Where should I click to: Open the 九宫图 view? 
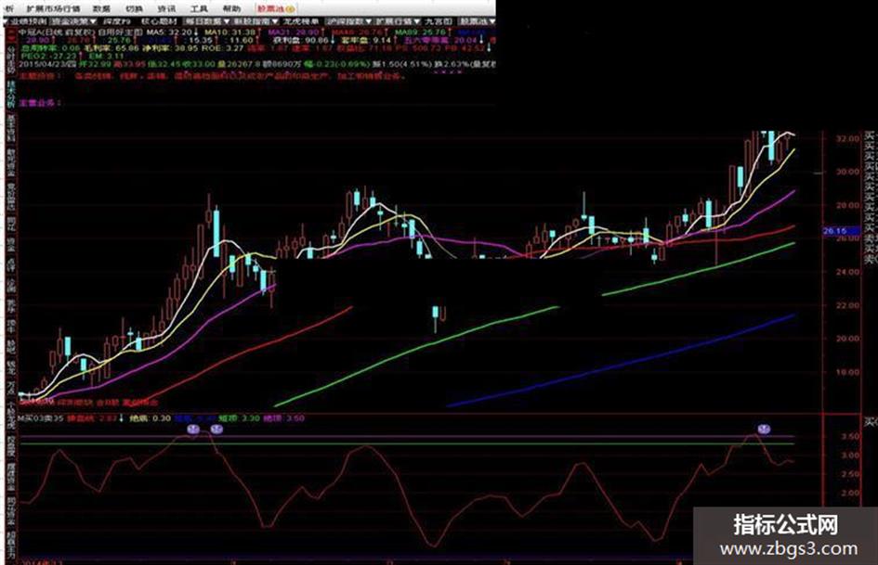[439, 21]
